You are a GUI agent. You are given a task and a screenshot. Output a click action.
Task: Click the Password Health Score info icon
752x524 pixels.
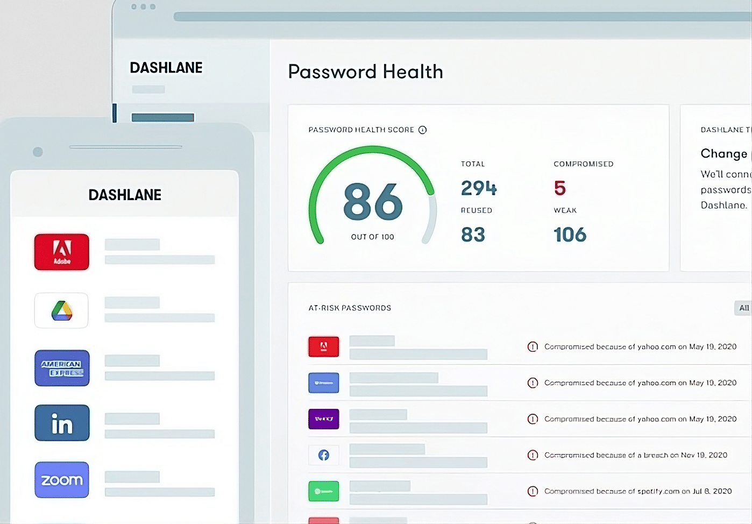(x=423, y=130)
